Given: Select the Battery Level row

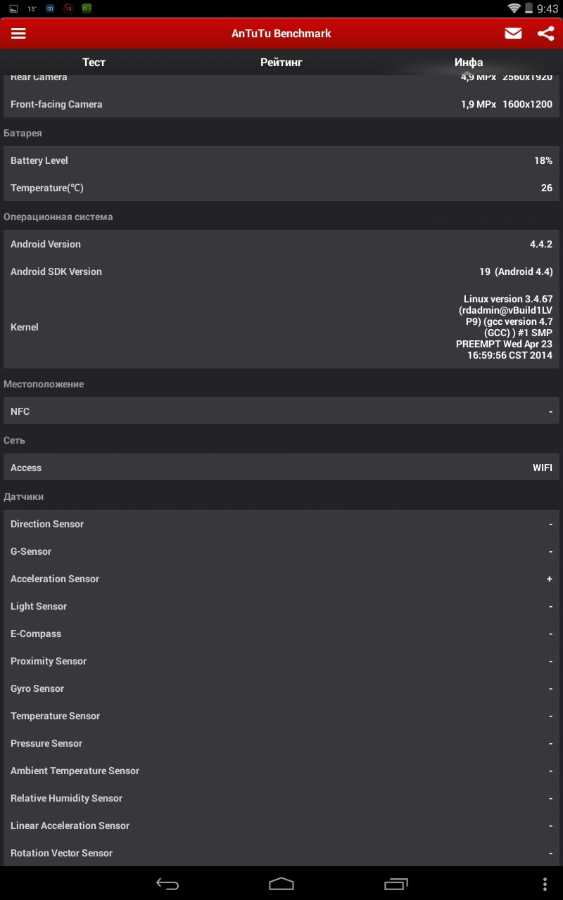Looking at the screenshot, I should coord(281,160).
